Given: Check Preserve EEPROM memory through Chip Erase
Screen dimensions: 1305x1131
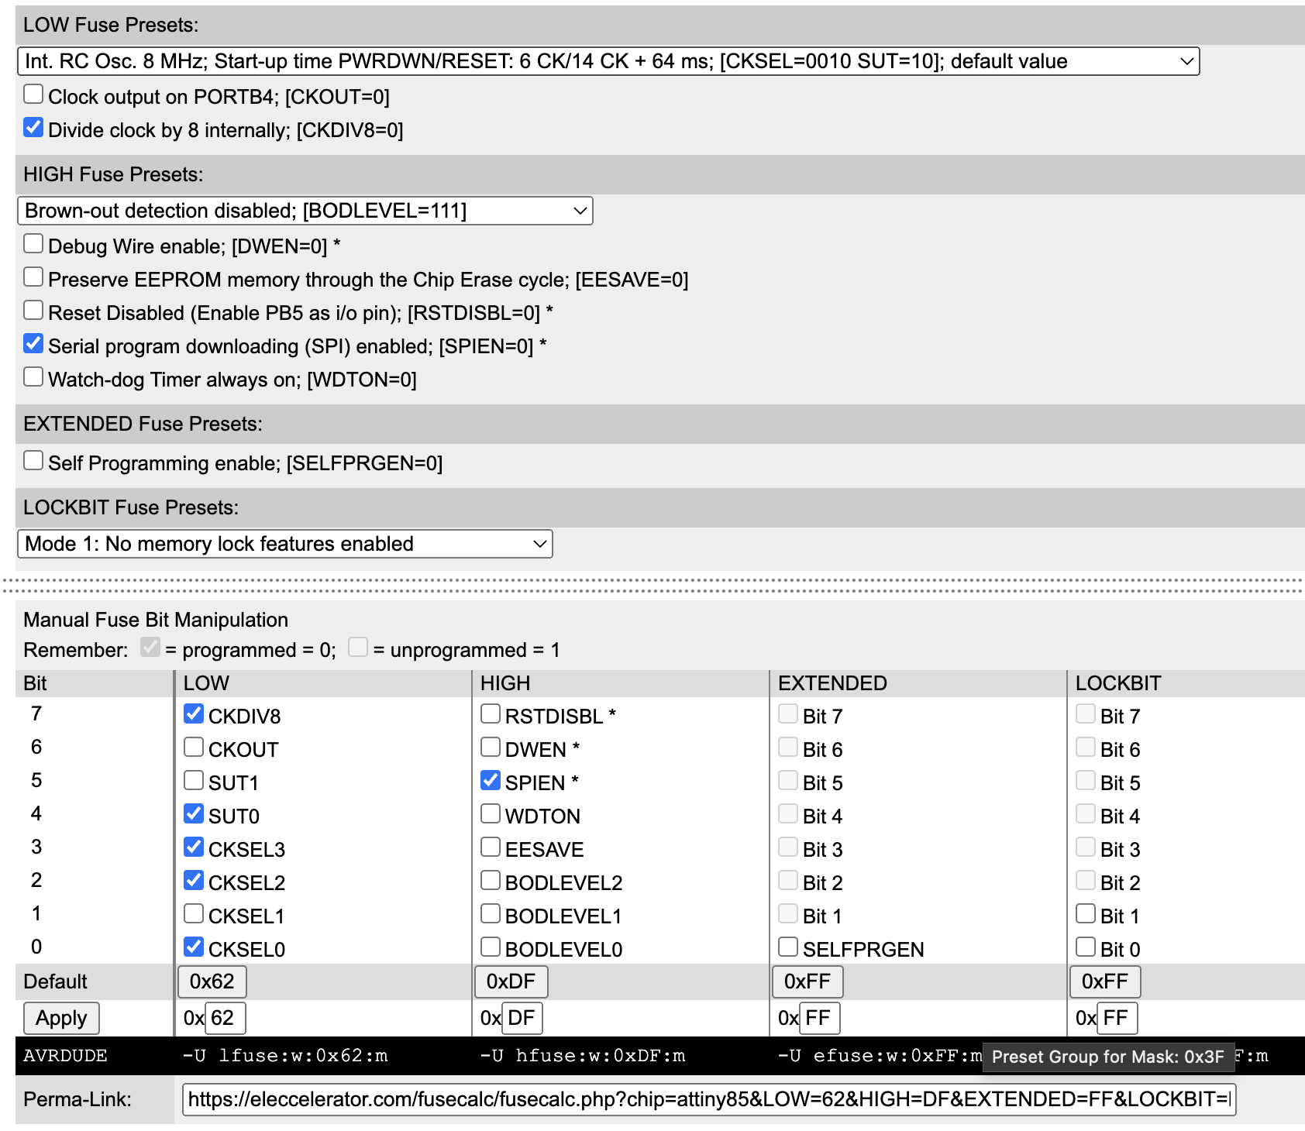Looking at the screenshot, I should click(33, 277).
